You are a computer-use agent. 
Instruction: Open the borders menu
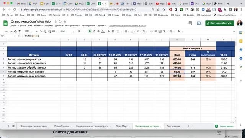[113, 31]
